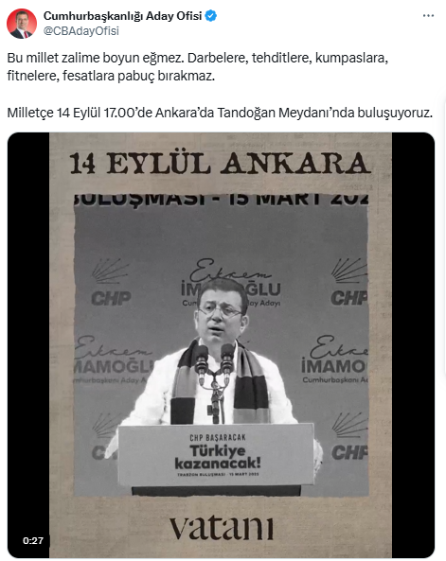Click the upper-right CHP logo in video

(x=348, y=282)
